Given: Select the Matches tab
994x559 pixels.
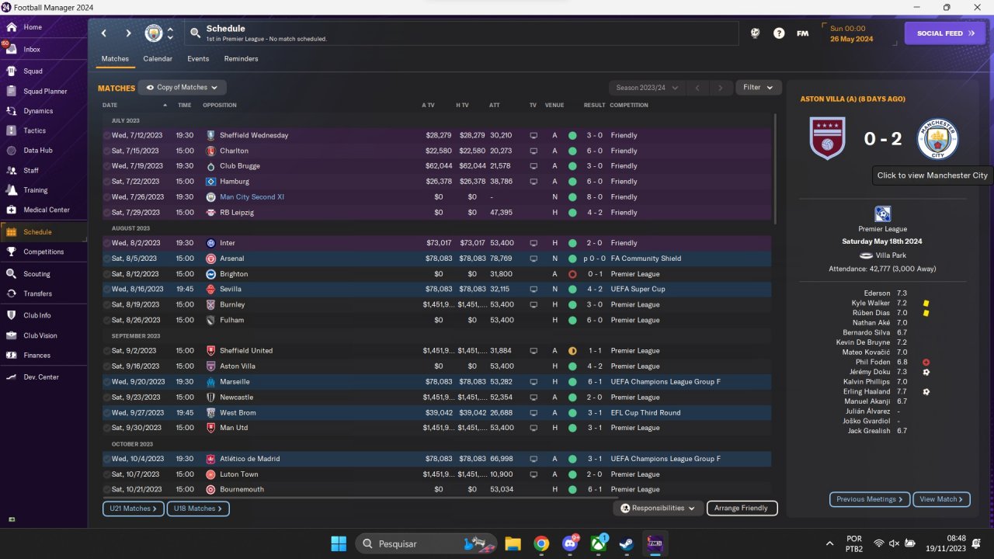Looking at the screenshot, I should point(115,59).
